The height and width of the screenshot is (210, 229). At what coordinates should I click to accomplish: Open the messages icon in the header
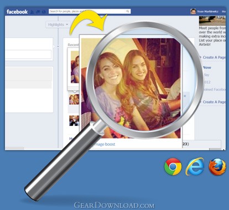pyautogui.click(x=38, y=12)
